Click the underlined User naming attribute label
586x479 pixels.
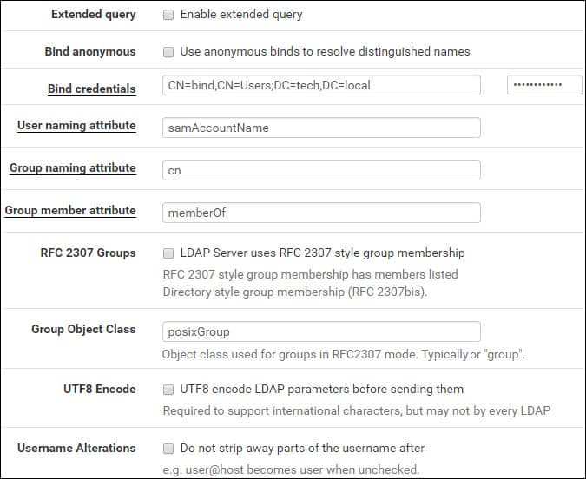[x=76, y=126]
